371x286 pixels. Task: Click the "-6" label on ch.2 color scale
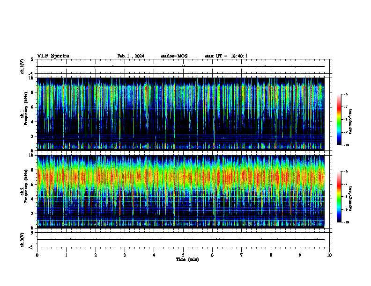[x=346, y=172]
